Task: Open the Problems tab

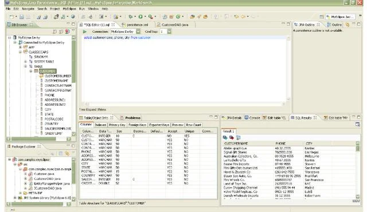Action: coord(131,118)
